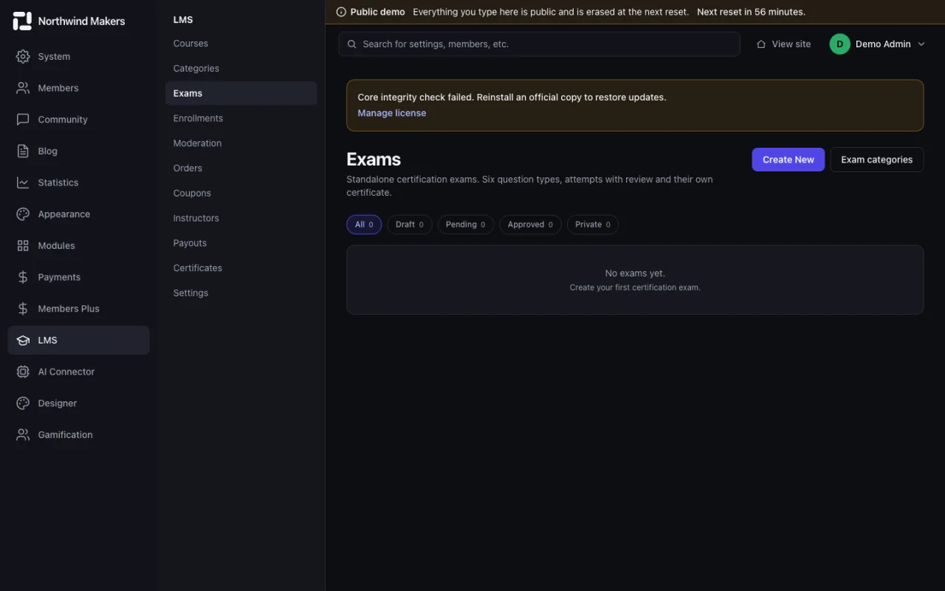Open Courses in the LMS submenu
945x591 pixels.
pos(241,44)
